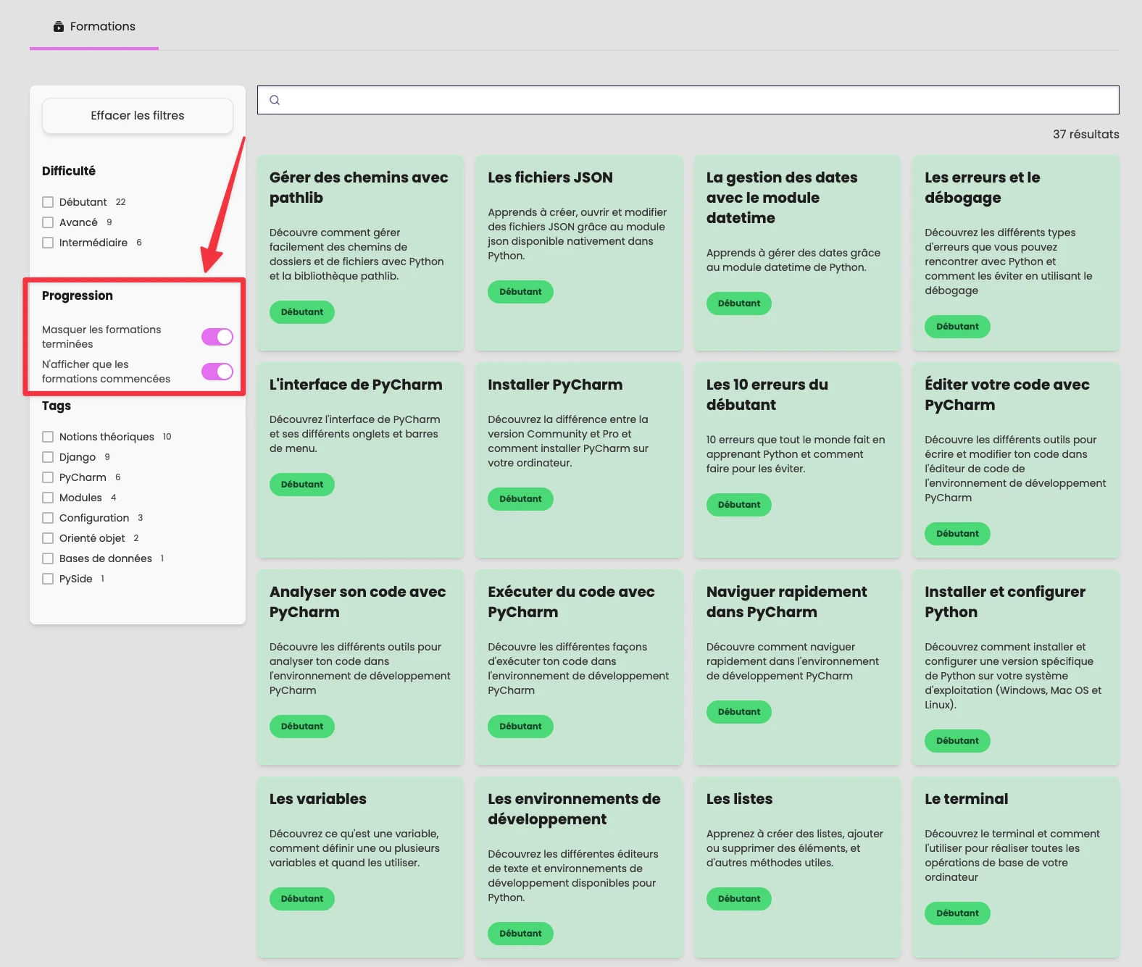This screenshot has width=1142, height=967.
Task: Click Débutant badge on Installer PyCharm card
Action: coord(520,499)
